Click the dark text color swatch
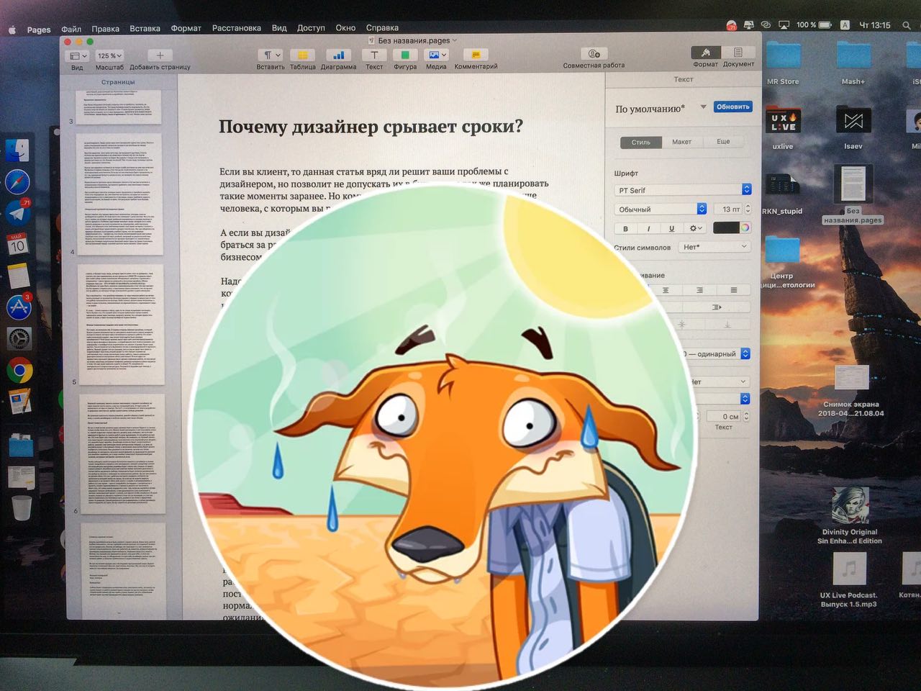 [725, 228]
